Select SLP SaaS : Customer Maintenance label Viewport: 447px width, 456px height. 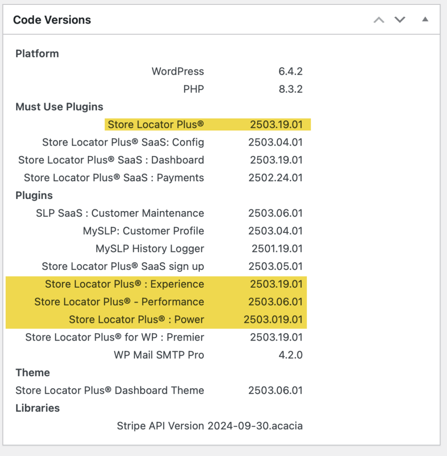120,213
